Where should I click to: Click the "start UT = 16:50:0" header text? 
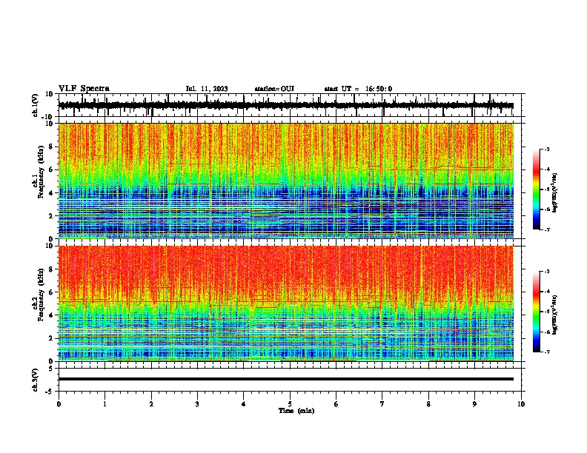[x=358, y=89]
